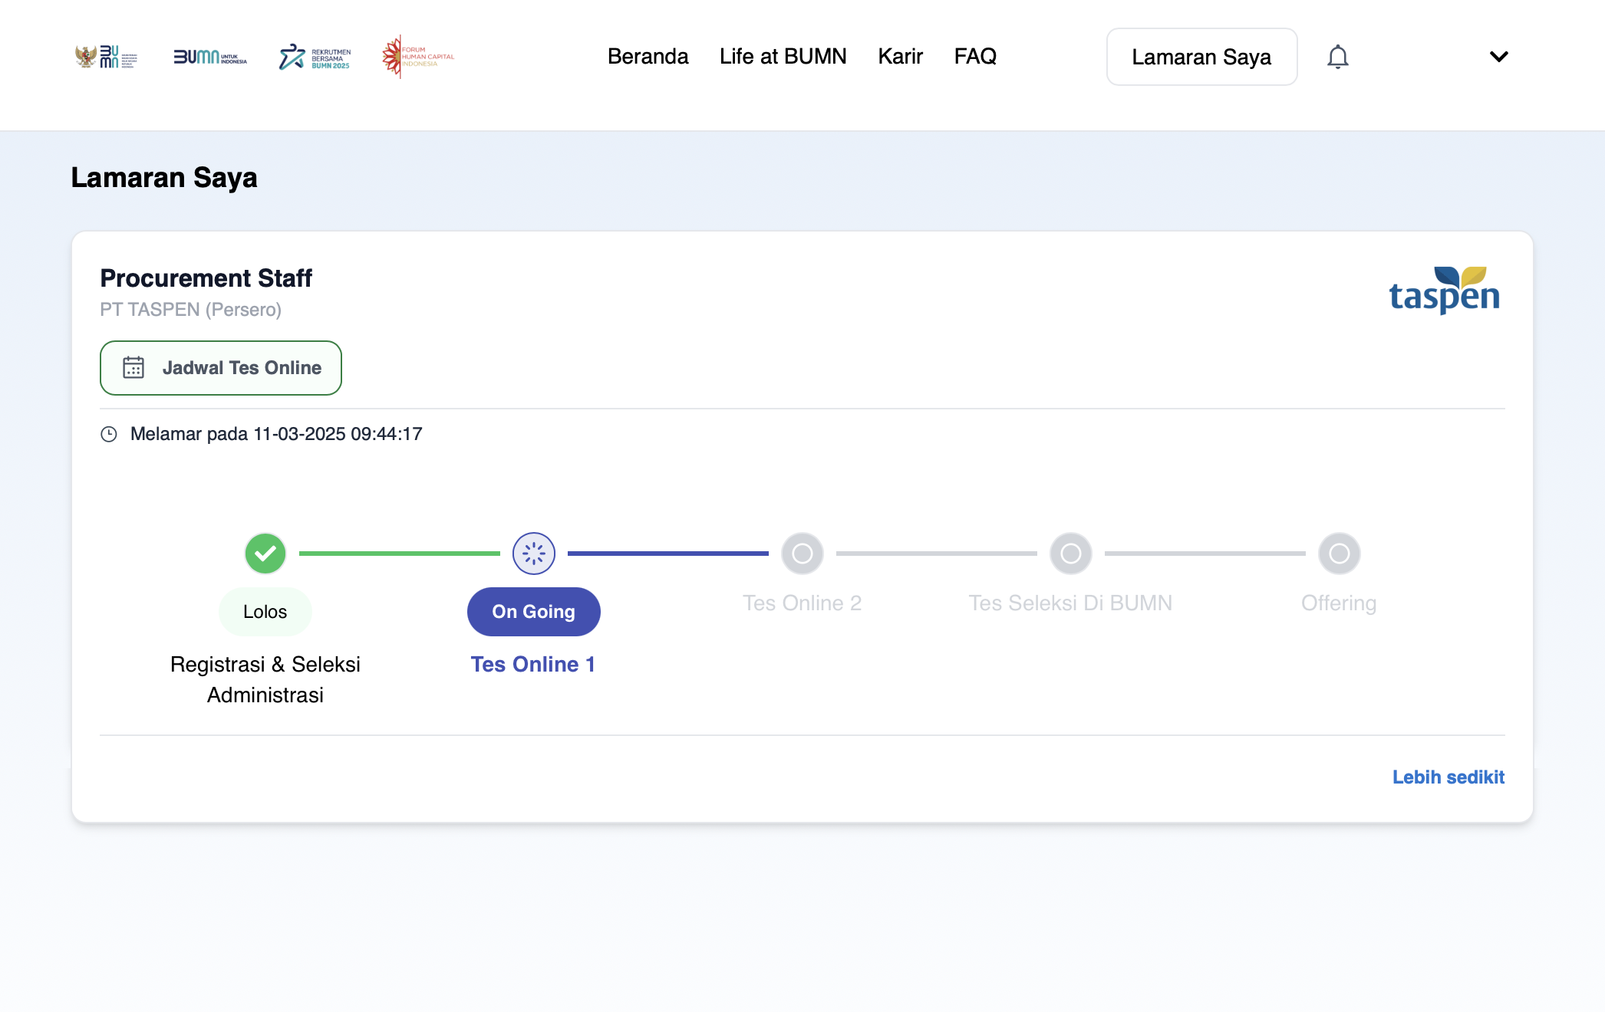This screenshot has width=1605, height=1012.
Task: Select the Tes Online 2 step circle
Action: coord(802,554)
